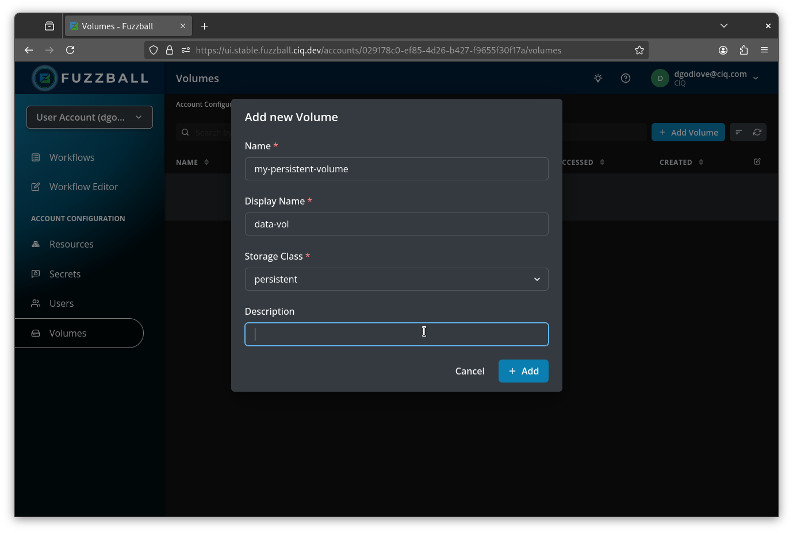Click the browser back arrow
This screenshot has height=533, width=793.
click(x=29, y=50)
